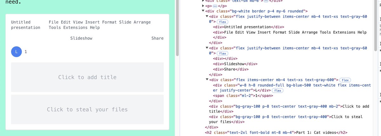This screenshot has height=136, width=381.
Task: Click the File Edit View menu text in page
Action: point(100,25)
